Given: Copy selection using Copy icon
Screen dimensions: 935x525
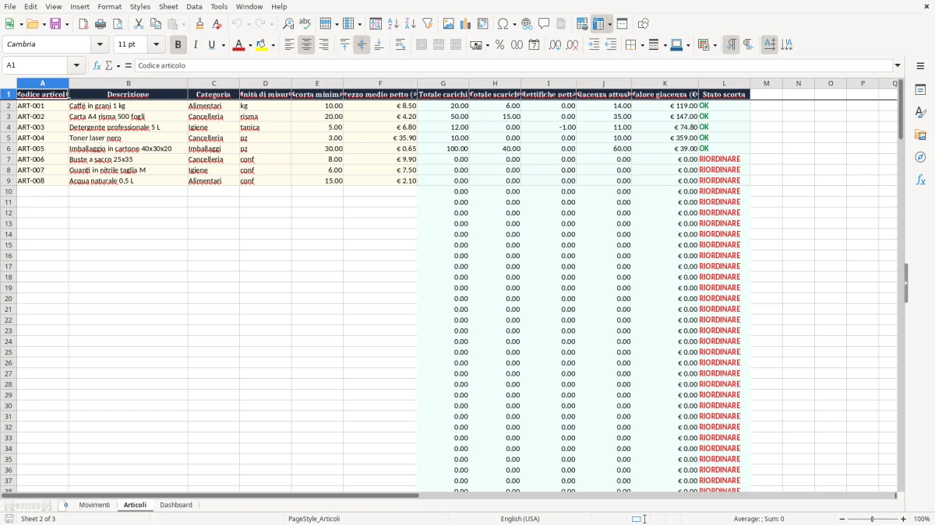Looking at the screenshot, I should click(x=156, y=24).
